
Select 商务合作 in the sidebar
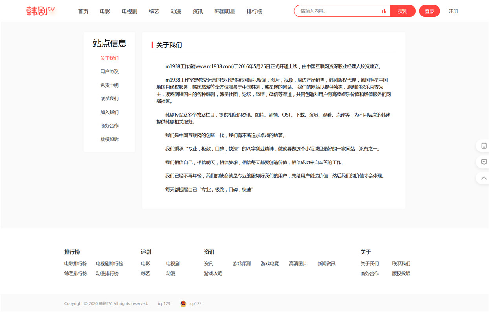(x=109, y=126)
